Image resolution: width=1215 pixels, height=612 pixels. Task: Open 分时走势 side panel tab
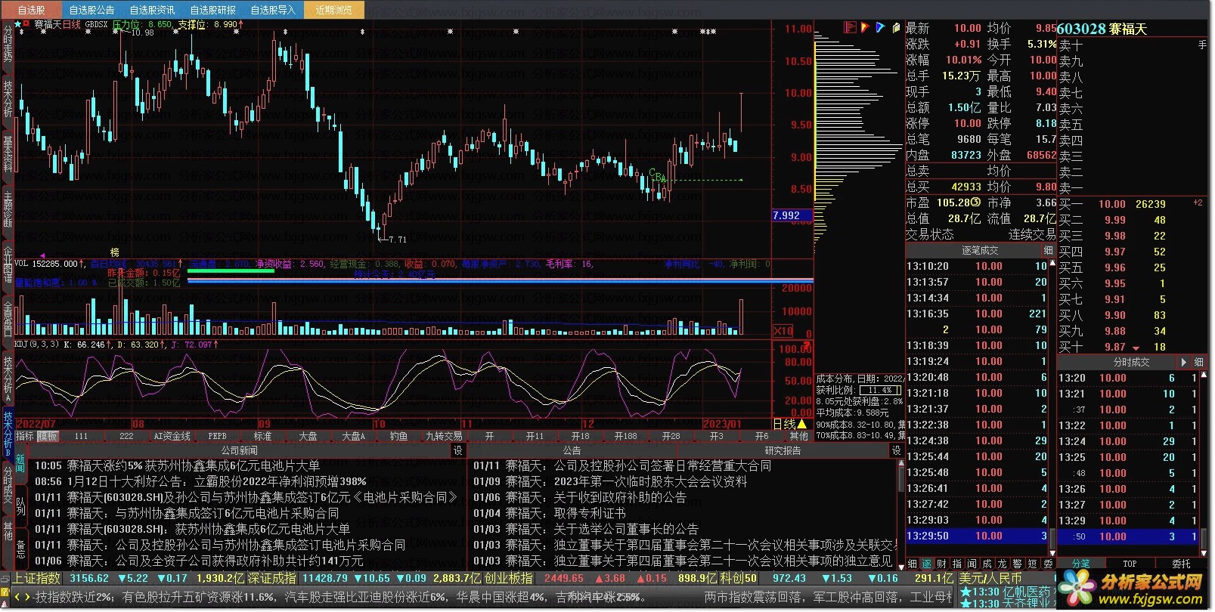point(8,44)
